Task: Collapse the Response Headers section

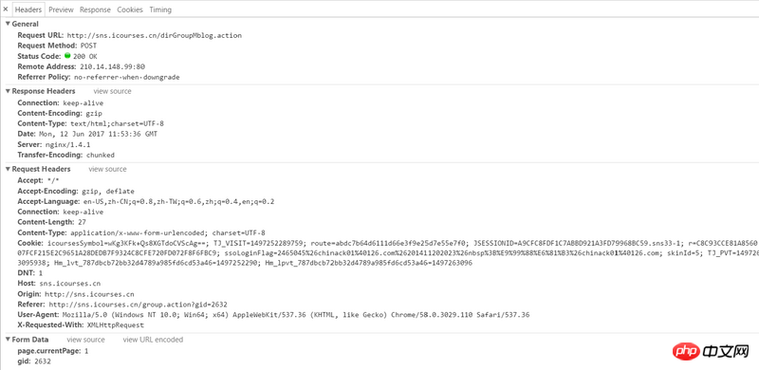Action: [x=8, y=91]
